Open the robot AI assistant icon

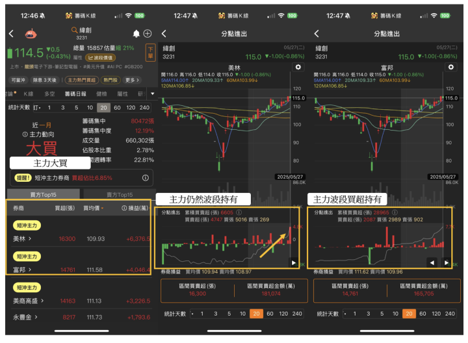pyautogui.click(x=31, y=34)
